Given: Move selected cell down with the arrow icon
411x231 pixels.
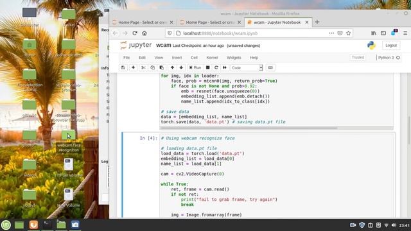Looking at the screenshot, I should coord(181,67).
